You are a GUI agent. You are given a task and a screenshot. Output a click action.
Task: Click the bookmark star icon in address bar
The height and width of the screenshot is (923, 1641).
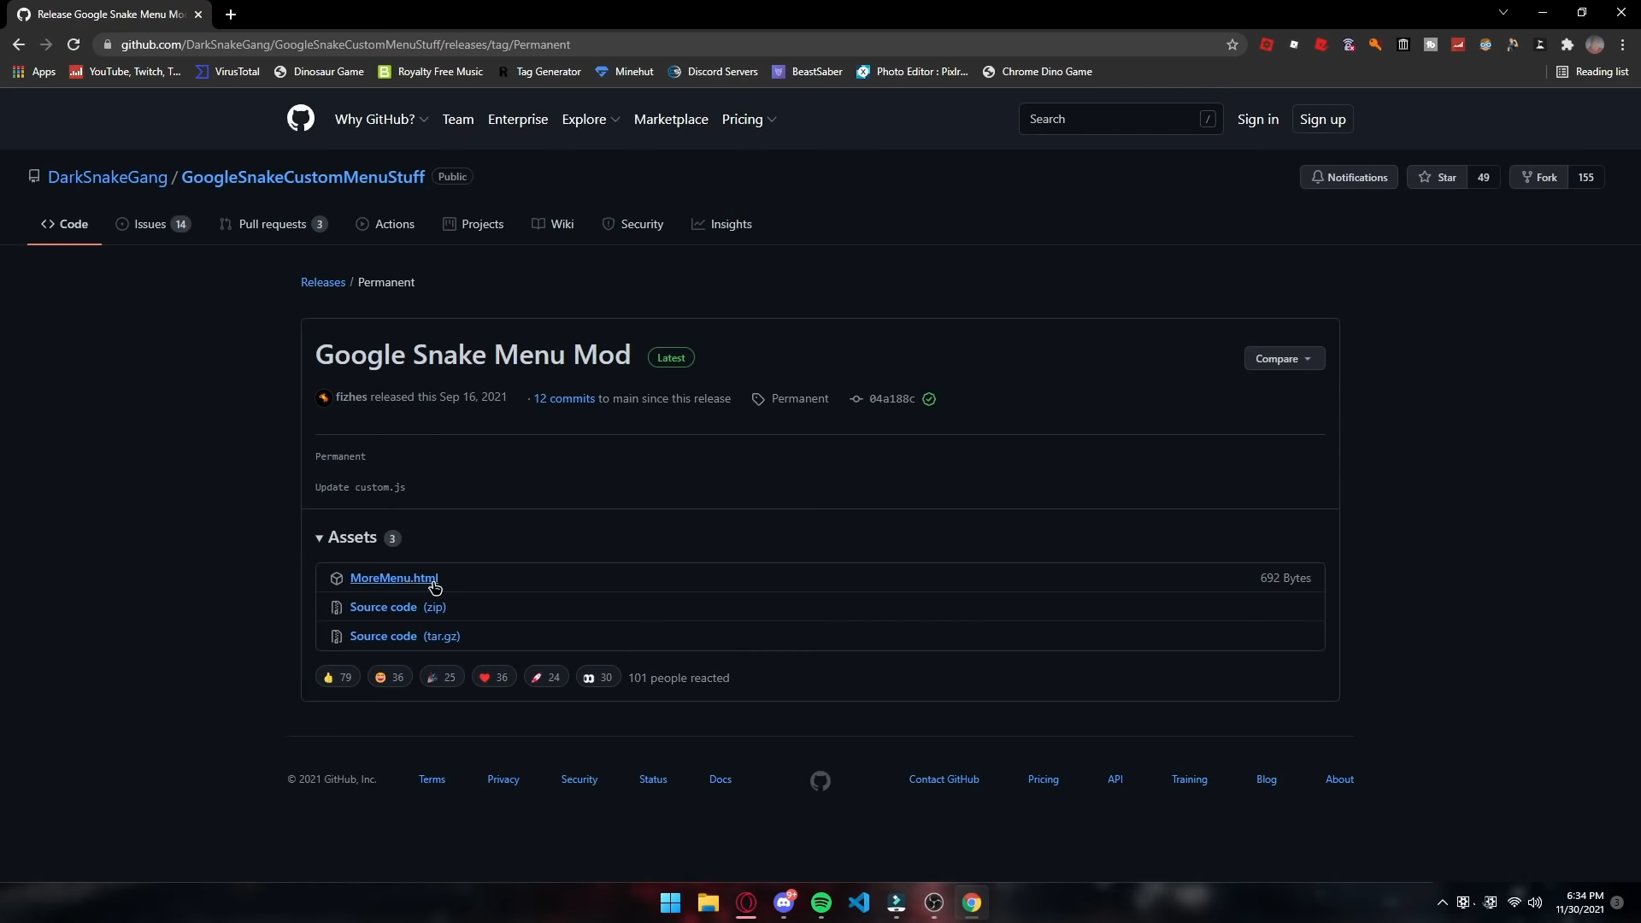[x=1232, y=44]
